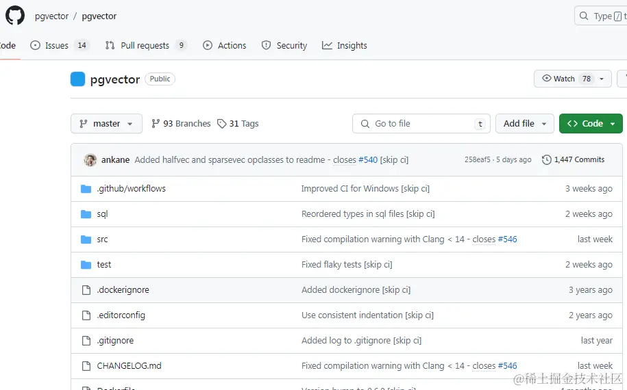Click the Go to file search field

point(421,124)
